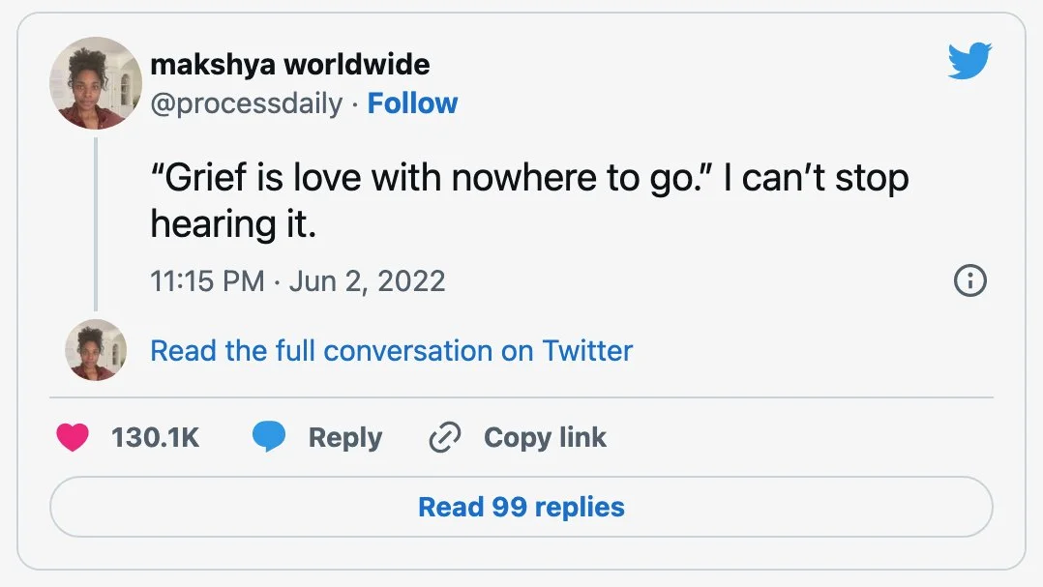The height and width of the screenshot is (587, 1043).
Task: Click the "hearing it." line of the tweet
Action: [x=233, y=224]
